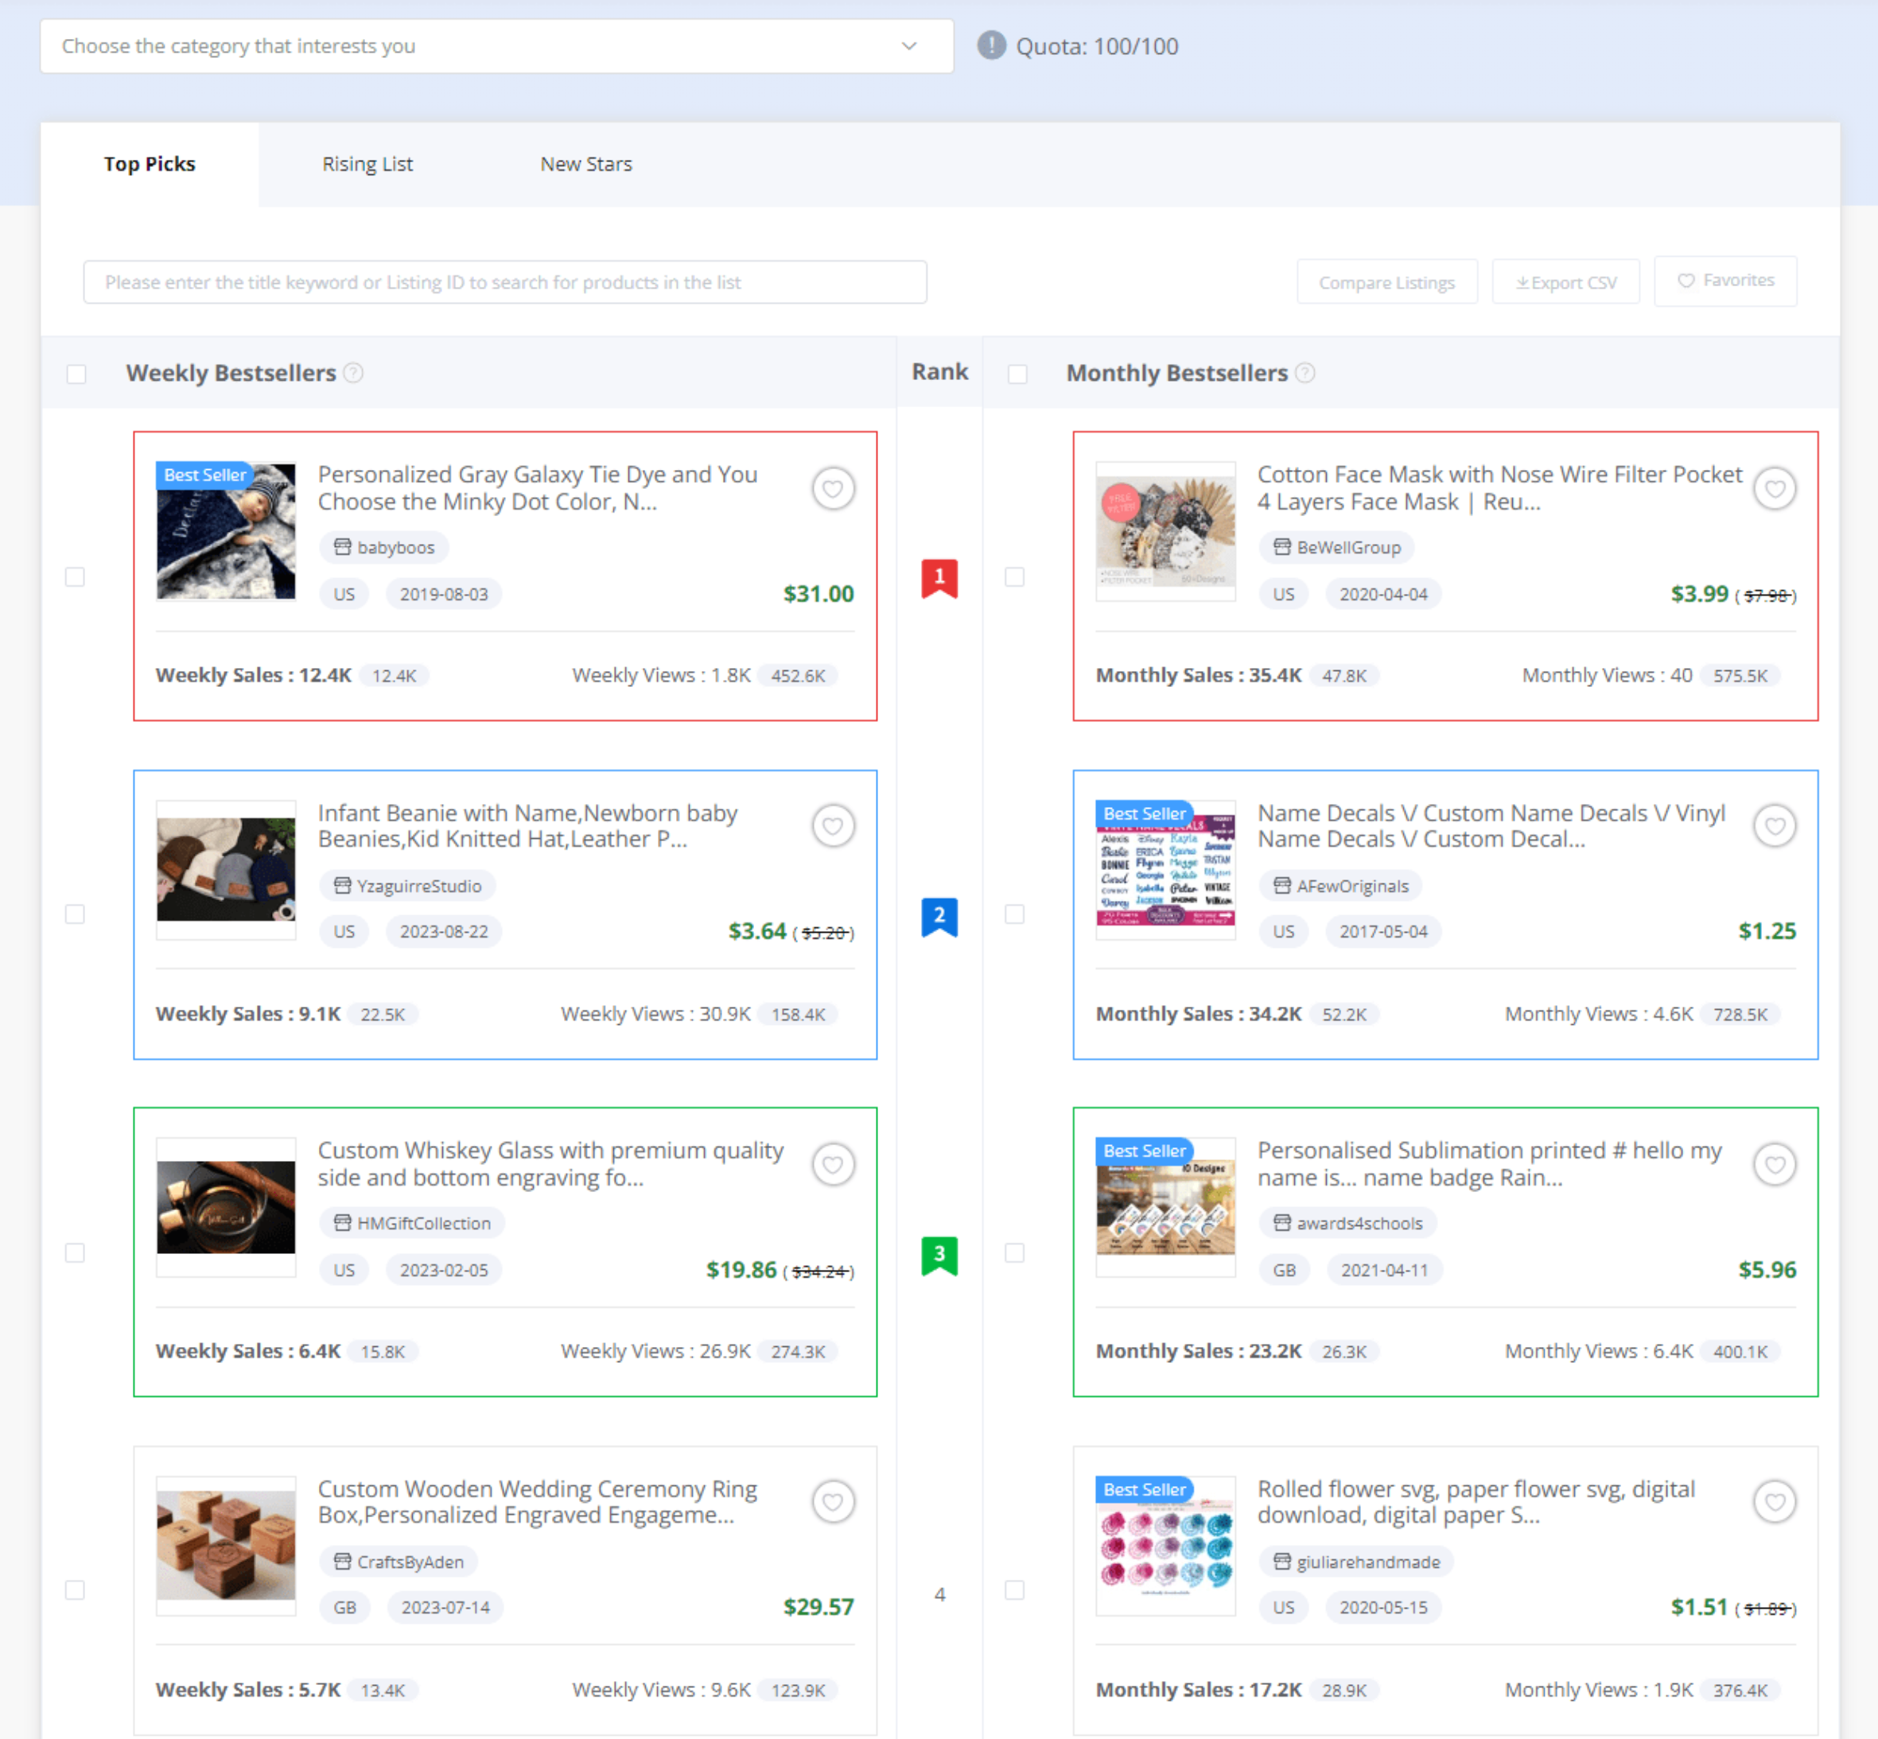This screenshot has width=1878, height=1739.
Task: Open the category selection dropdown
Action: [496, 46]
